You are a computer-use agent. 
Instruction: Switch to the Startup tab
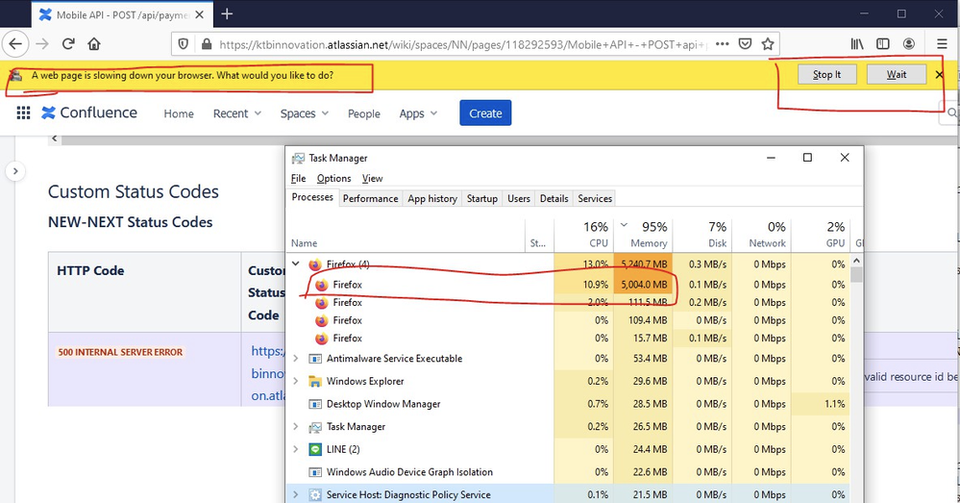(x=482, y=198)
